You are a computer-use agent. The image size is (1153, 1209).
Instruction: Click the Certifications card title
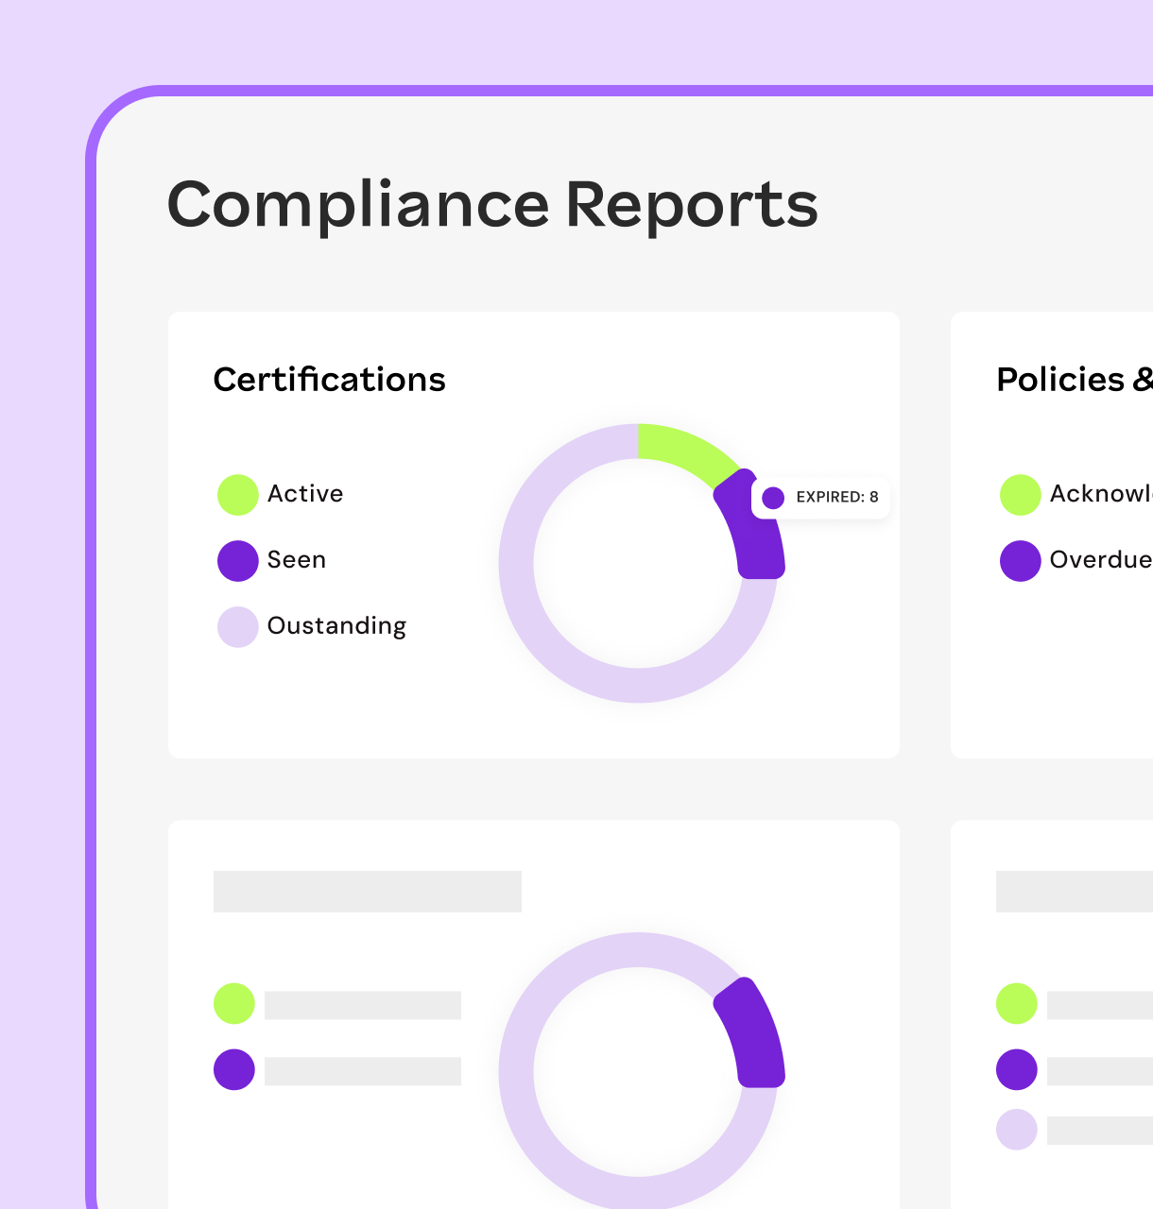click(329, 380)
